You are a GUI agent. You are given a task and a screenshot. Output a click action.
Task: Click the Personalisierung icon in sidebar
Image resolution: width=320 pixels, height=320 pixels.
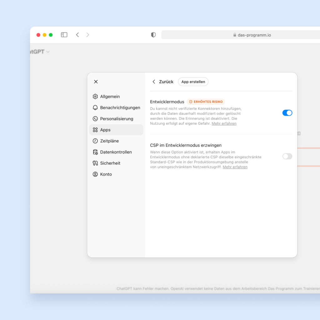coord(95,119)
